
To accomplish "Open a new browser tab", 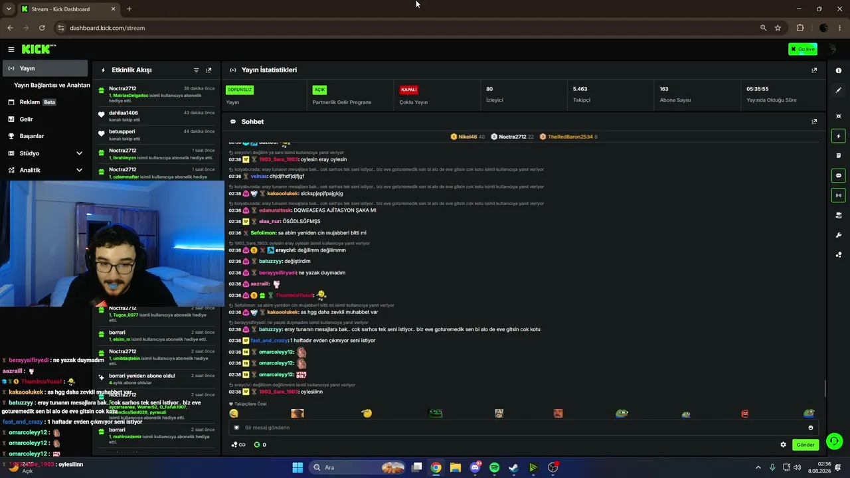I will (129, 9).
